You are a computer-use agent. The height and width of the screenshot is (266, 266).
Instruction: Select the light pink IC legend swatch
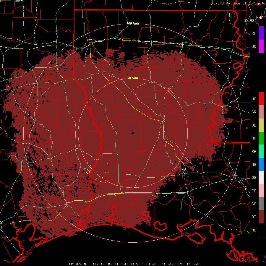261,191
